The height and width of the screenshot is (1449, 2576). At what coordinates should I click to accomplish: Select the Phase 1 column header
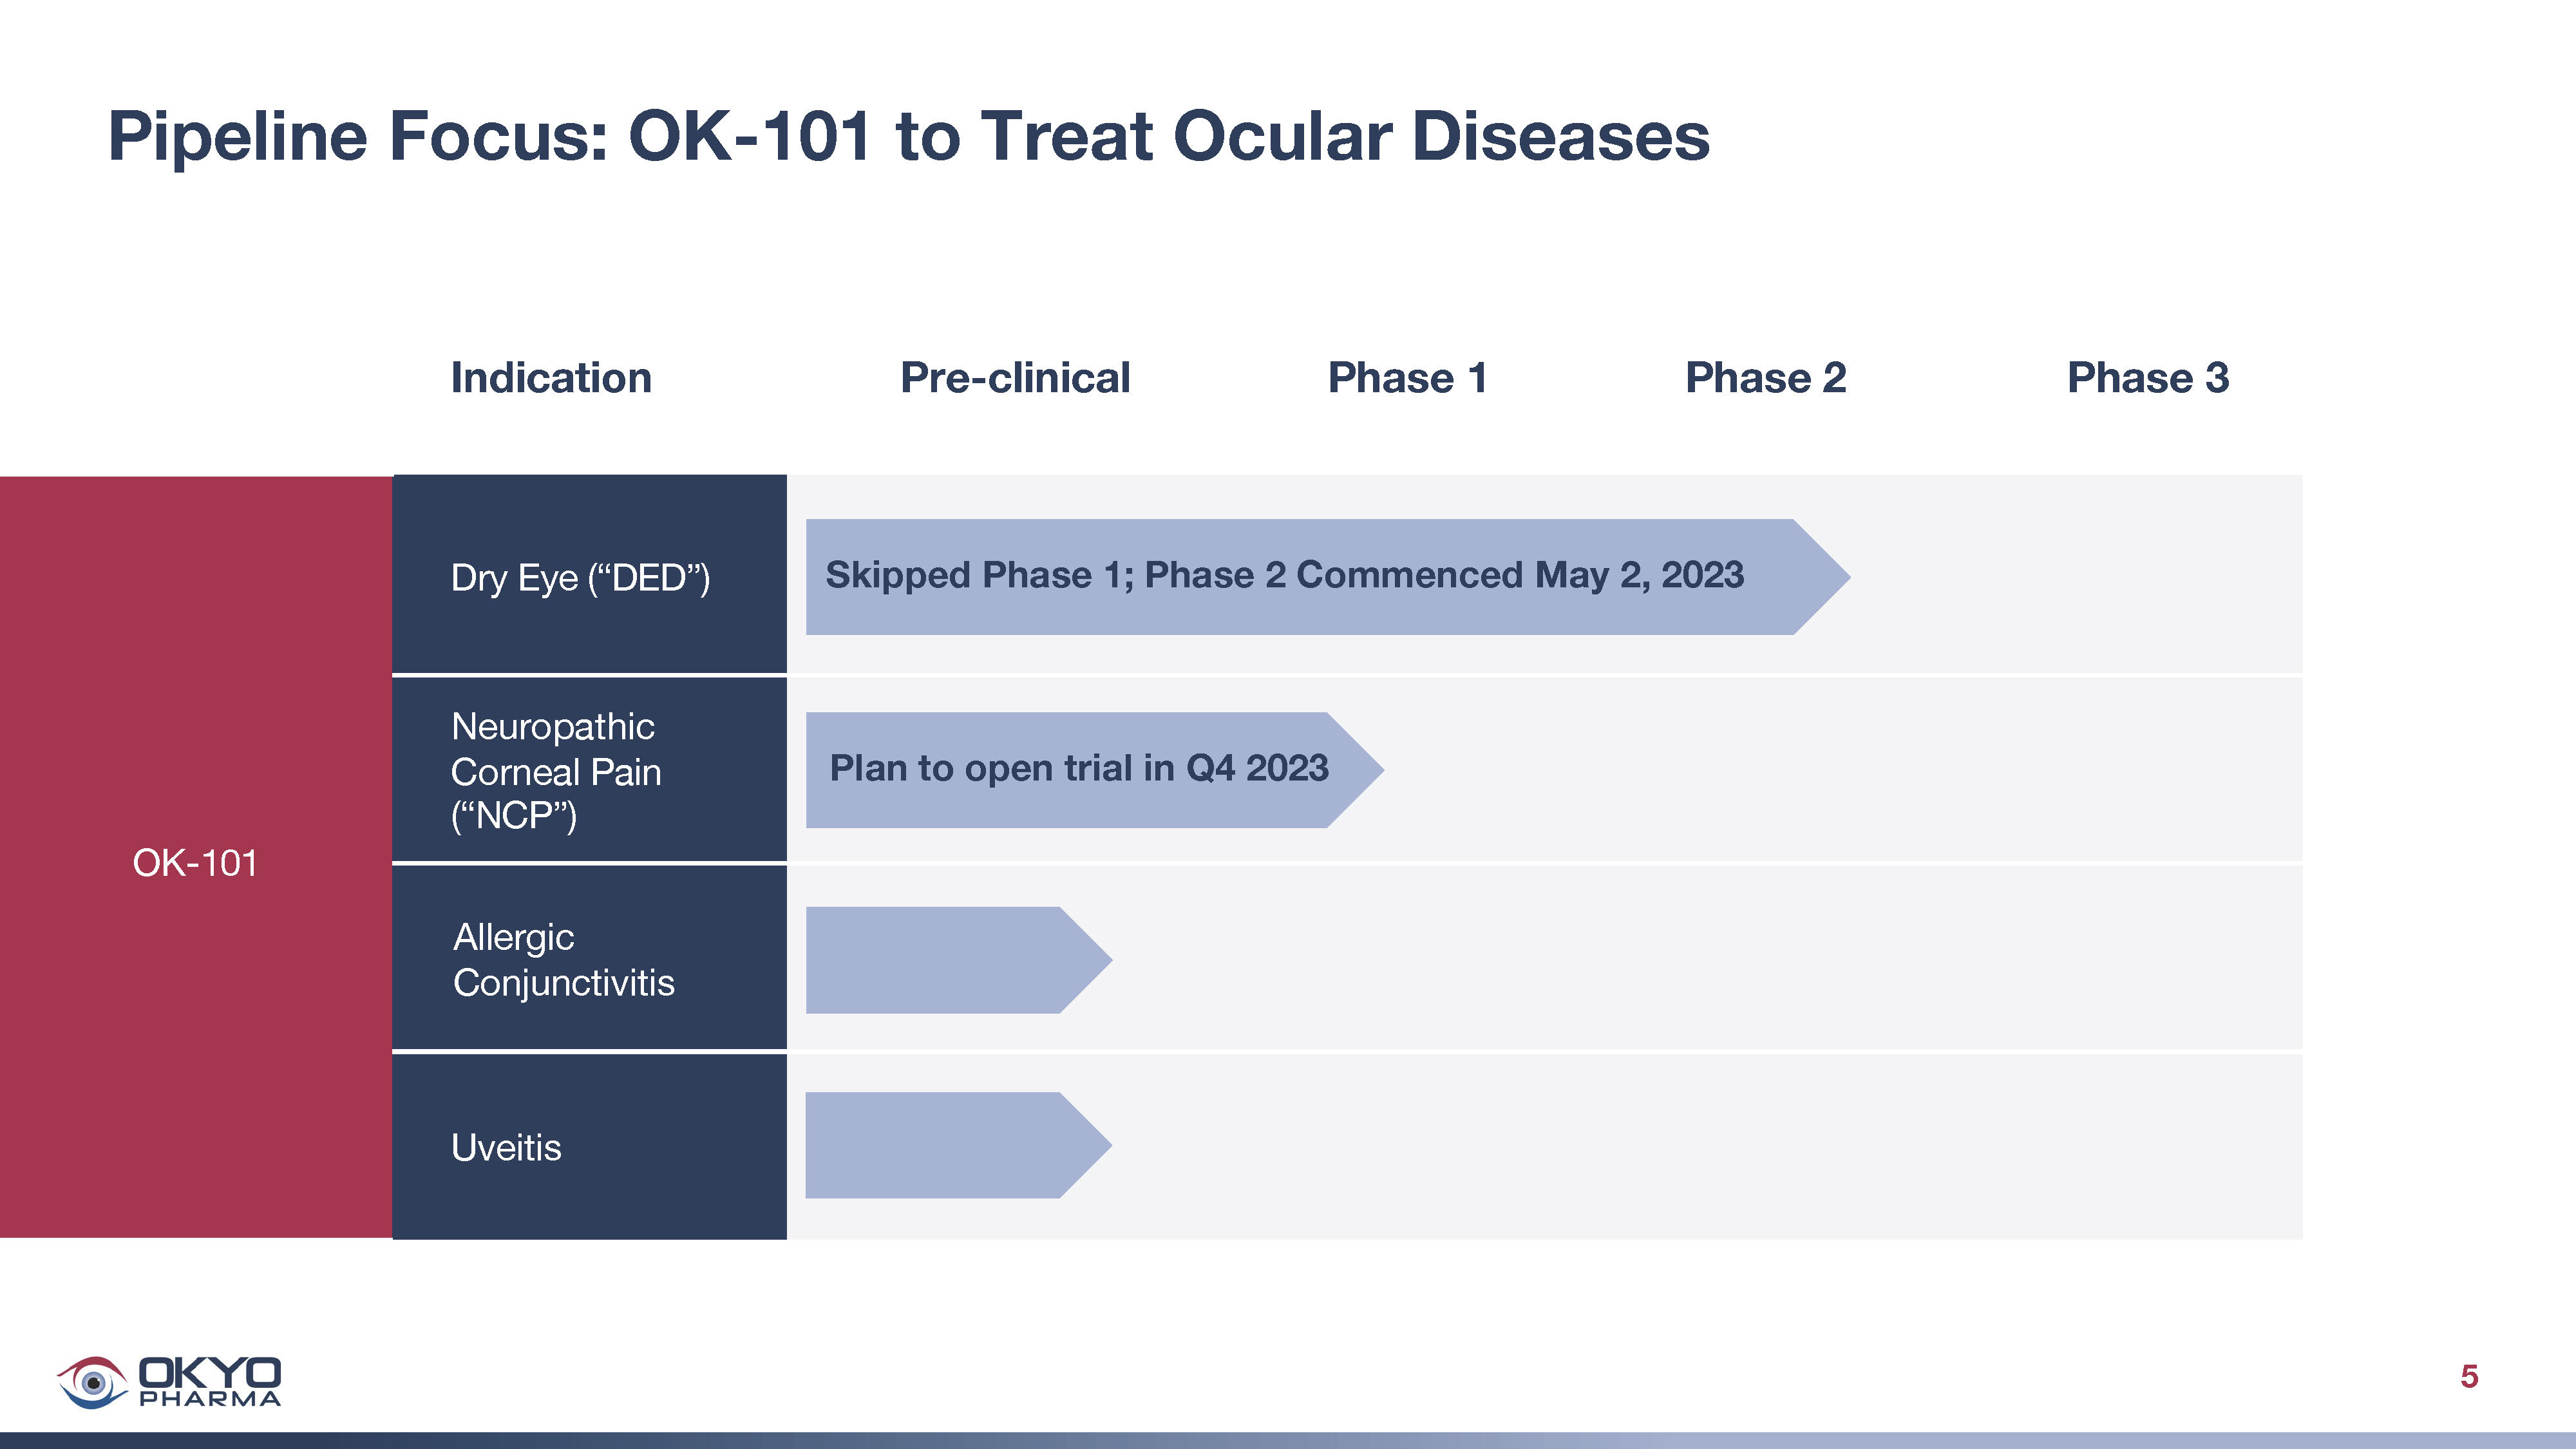(x=1407, y=378)
